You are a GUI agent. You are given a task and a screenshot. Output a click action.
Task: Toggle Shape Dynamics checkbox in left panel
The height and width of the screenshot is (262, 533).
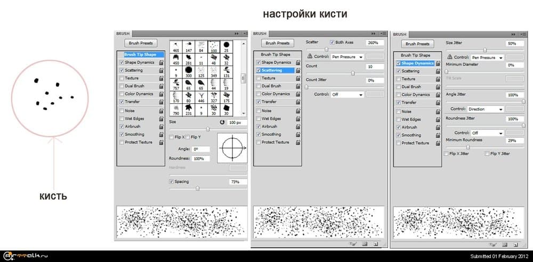pos(122,62)
